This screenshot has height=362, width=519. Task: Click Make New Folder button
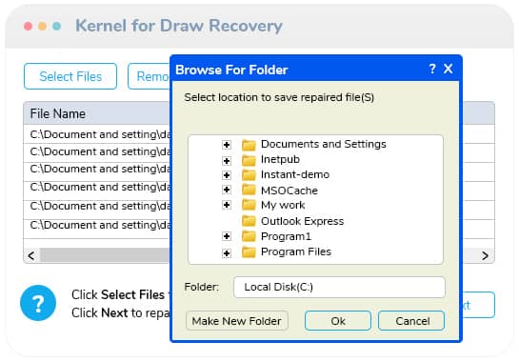(x=237, y=321)
